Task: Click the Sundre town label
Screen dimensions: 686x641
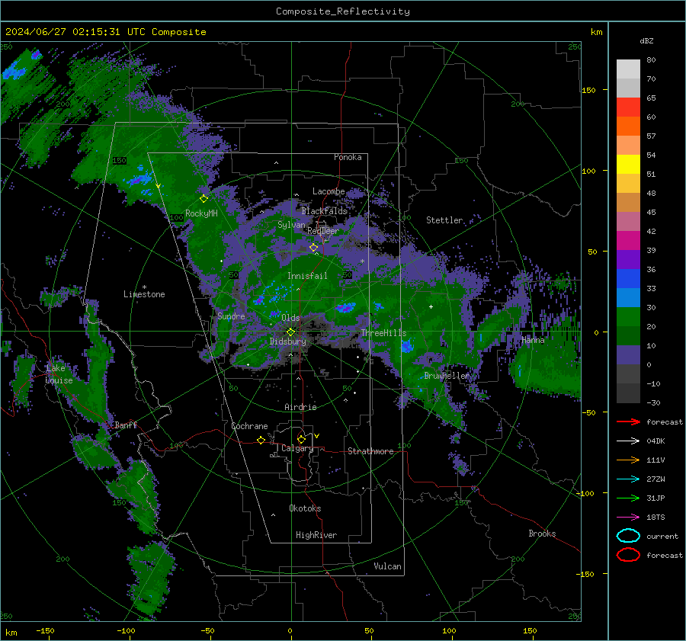Action: 231,316
